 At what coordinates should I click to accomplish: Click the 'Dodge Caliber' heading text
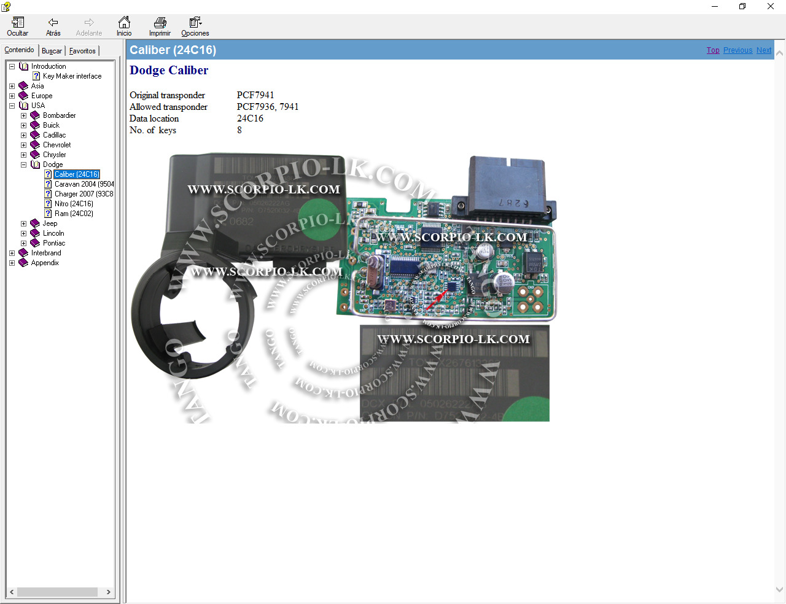click(169, 70)
